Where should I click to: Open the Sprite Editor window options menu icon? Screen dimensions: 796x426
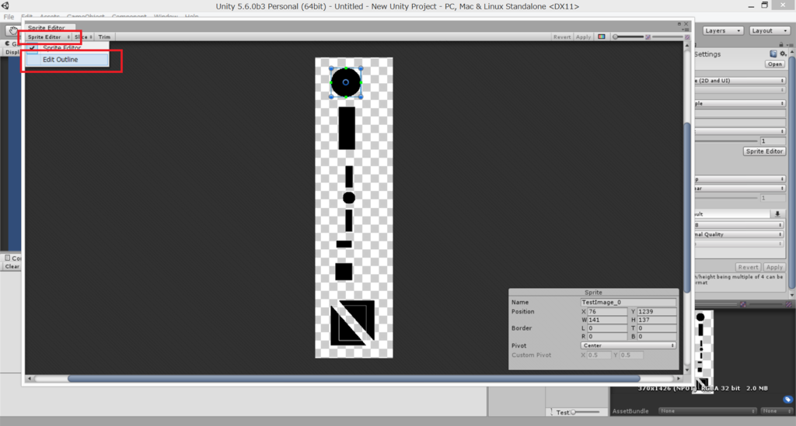pyautogui.click(x=686, y=30)
